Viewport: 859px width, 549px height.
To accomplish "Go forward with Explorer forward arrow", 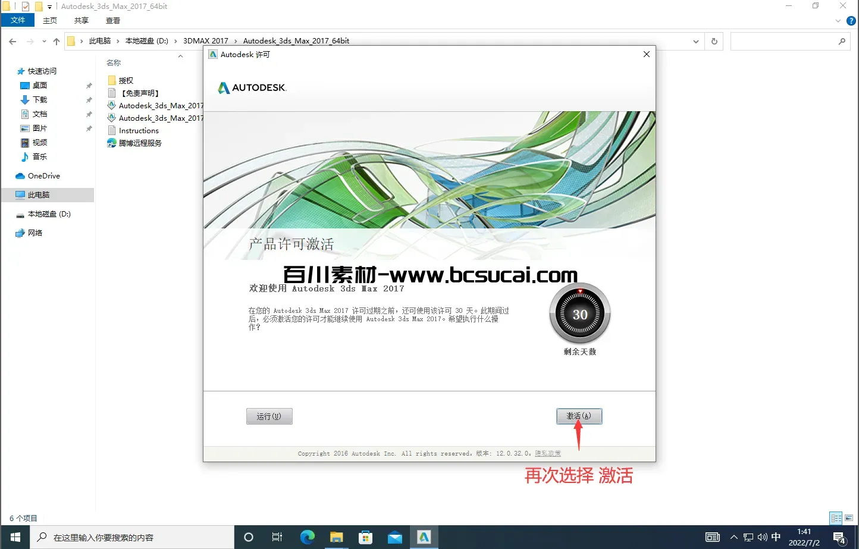I will 30,41.
